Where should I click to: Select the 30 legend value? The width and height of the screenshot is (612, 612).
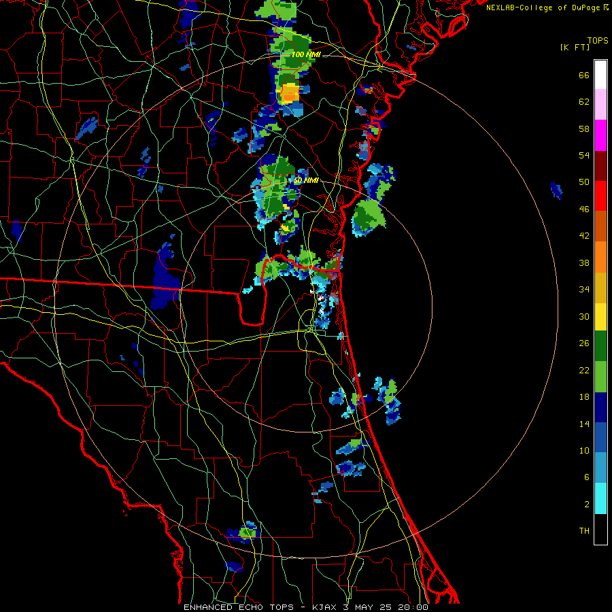(584, 316)
